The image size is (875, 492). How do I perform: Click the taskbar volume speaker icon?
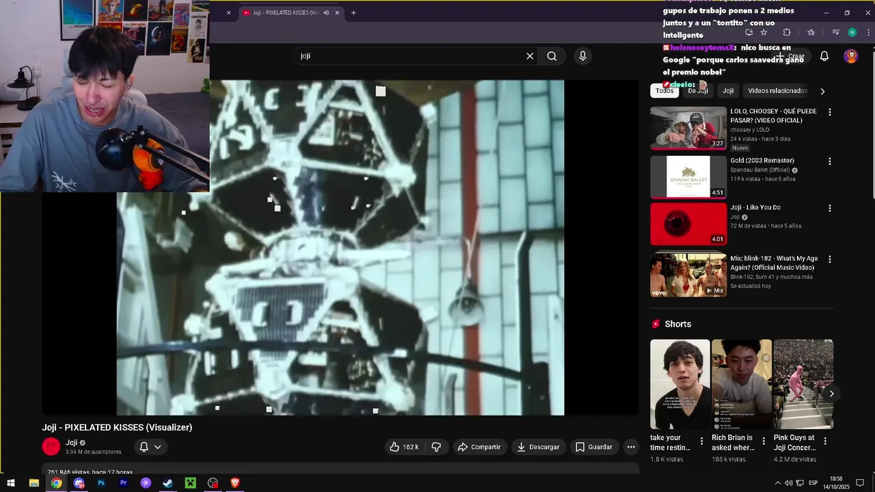tap(788, 483)
